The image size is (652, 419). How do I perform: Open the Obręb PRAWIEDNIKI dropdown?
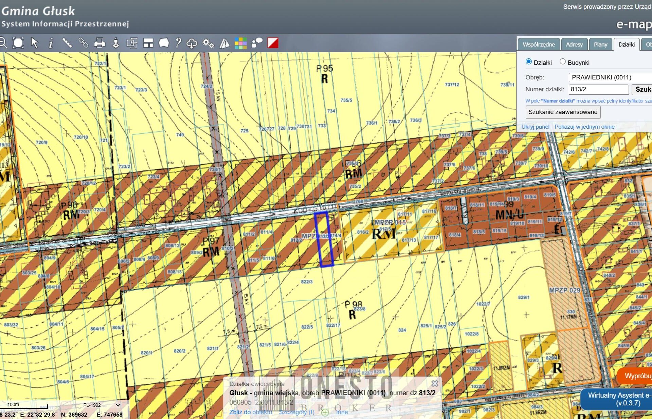pyautogui.click(x=610, y=77)
